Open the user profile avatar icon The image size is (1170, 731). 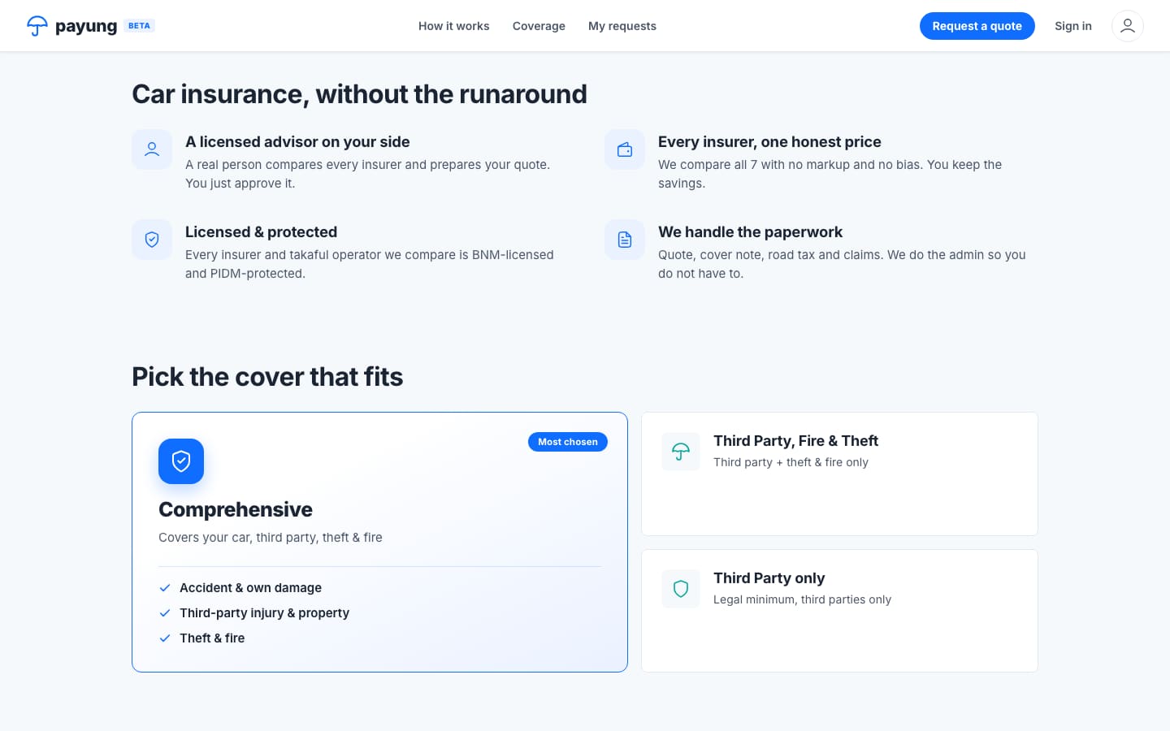1127,26
